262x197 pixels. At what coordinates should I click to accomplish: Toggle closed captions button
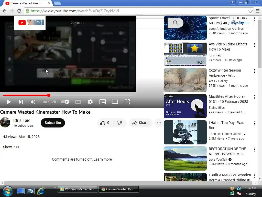[x=78, y=102]
